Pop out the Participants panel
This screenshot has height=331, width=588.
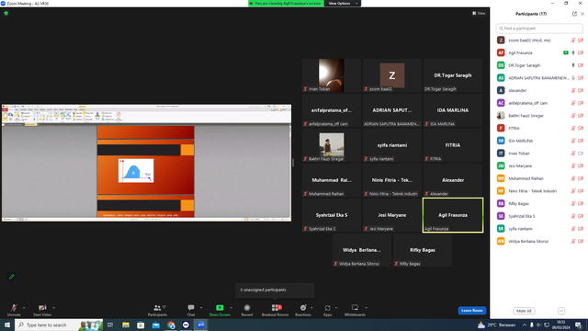tap(574, 14)
